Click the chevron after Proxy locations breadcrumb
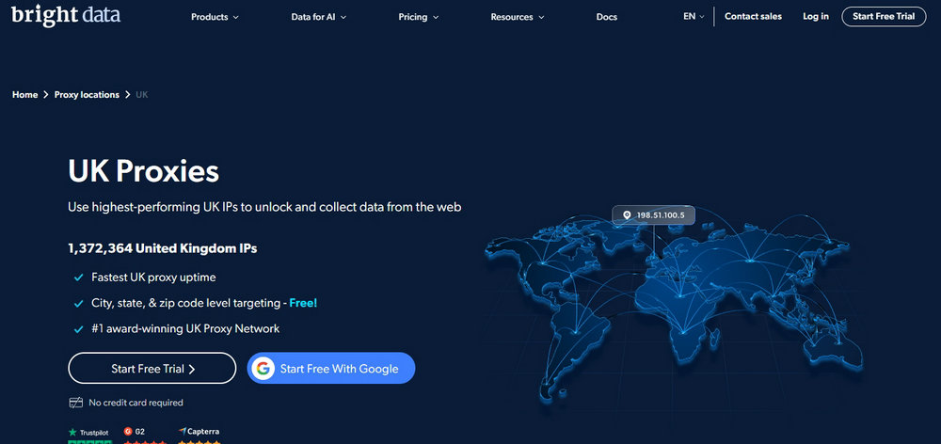 point(127,95)
